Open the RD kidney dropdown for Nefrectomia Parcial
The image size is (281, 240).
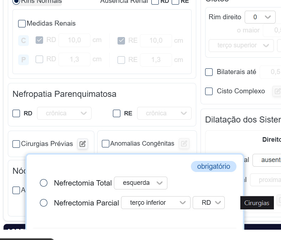coord(208,203)
